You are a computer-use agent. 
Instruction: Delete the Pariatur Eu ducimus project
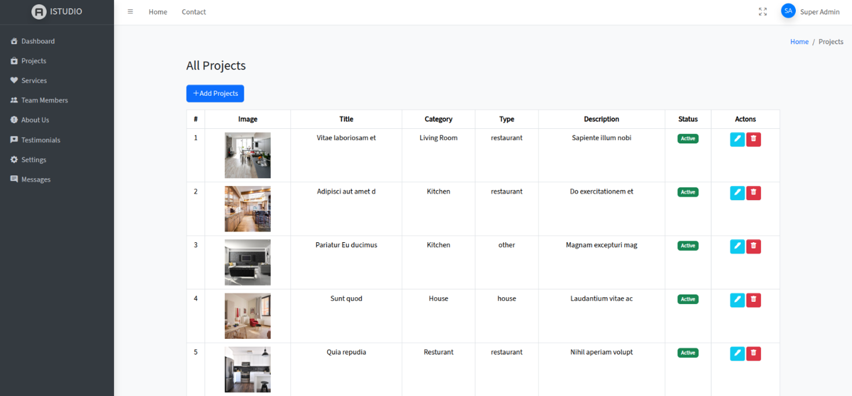tap(753, 246)
